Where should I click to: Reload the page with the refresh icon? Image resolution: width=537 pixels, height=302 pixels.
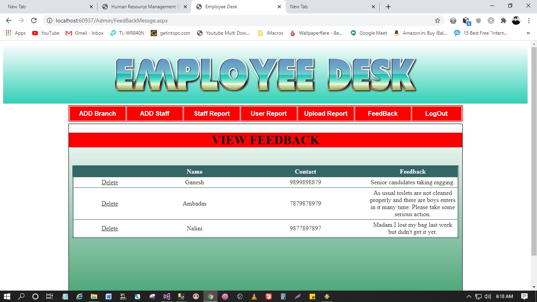[34, 20]
